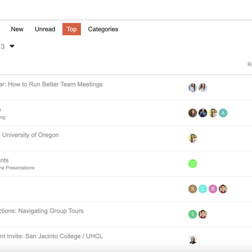Go to the Categories tab
Image resolution: width=252 pixels, height=252 pixels.
(103, 29)
